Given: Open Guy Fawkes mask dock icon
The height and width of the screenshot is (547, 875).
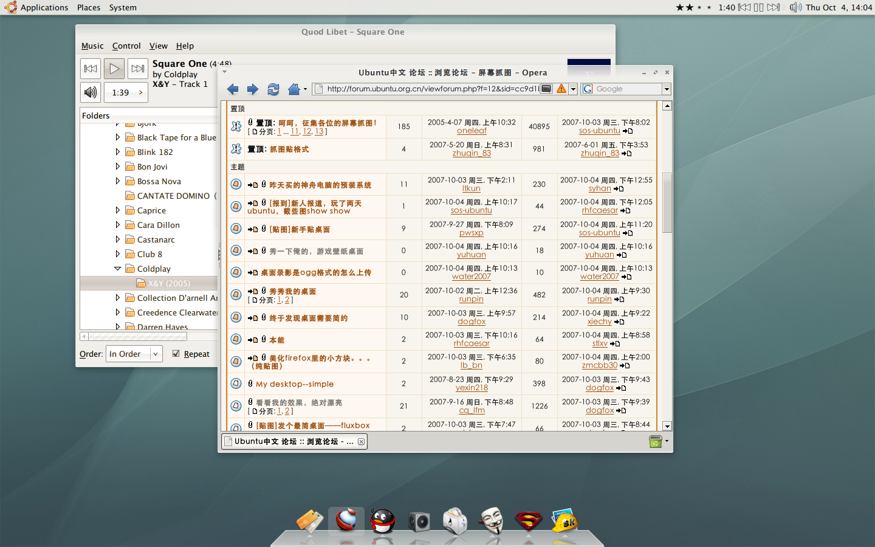Looking at the screenshot, I should point(492,520).
